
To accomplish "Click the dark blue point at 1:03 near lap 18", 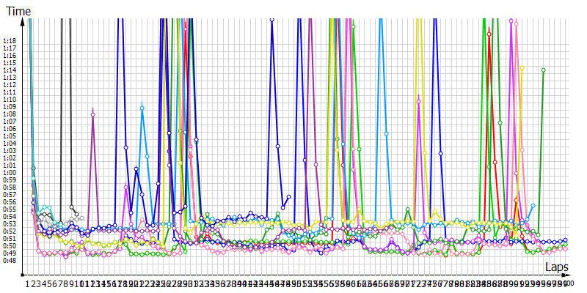I will point(125,147).
